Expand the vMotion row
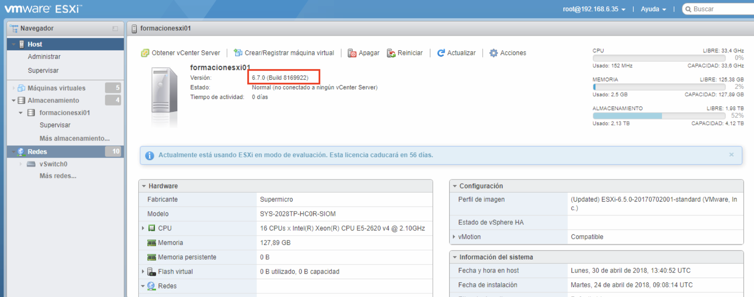The width and height of the screenshot is (754, 297). tap(454, 236)
